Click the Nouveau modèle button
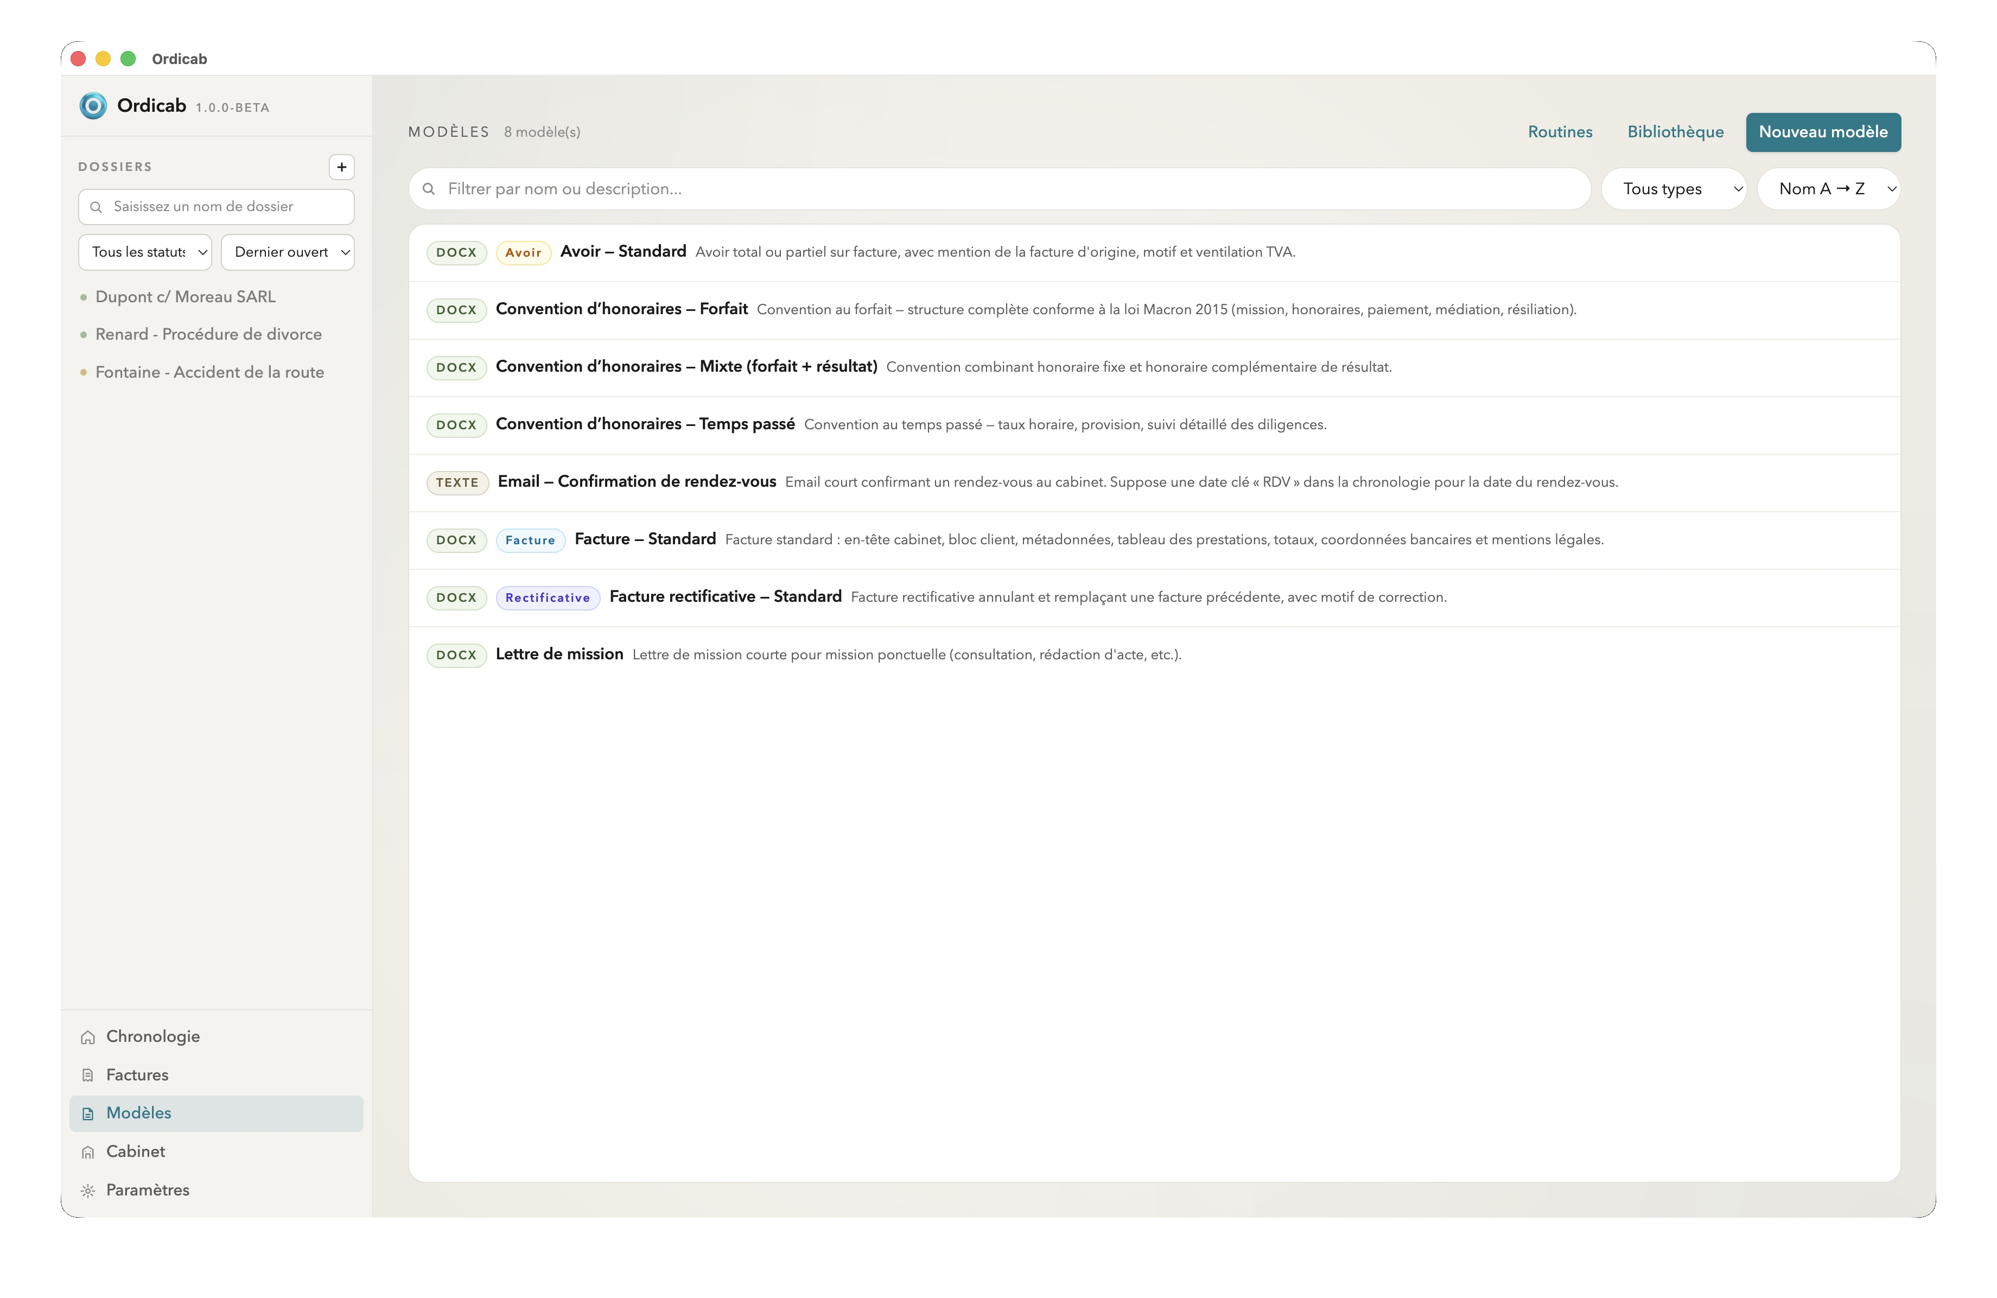Viewport: 1997px width, 1298px height. 1823,132
